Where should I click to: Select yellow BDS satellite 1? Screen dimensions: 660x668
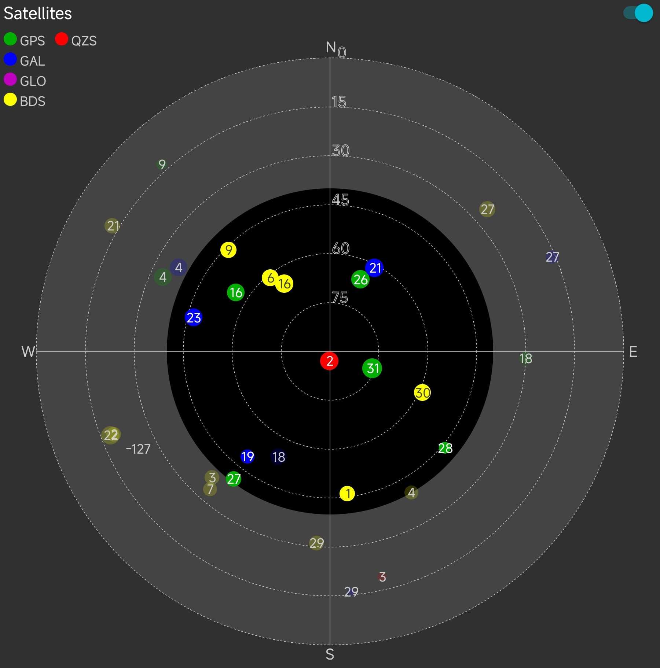tap(347, 494)
